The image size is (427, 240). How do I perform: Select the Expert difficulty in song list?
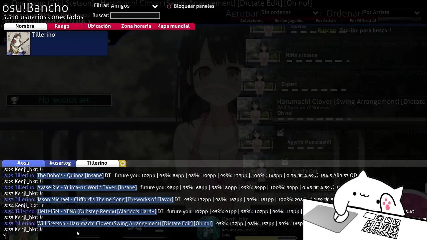point(289,84)
